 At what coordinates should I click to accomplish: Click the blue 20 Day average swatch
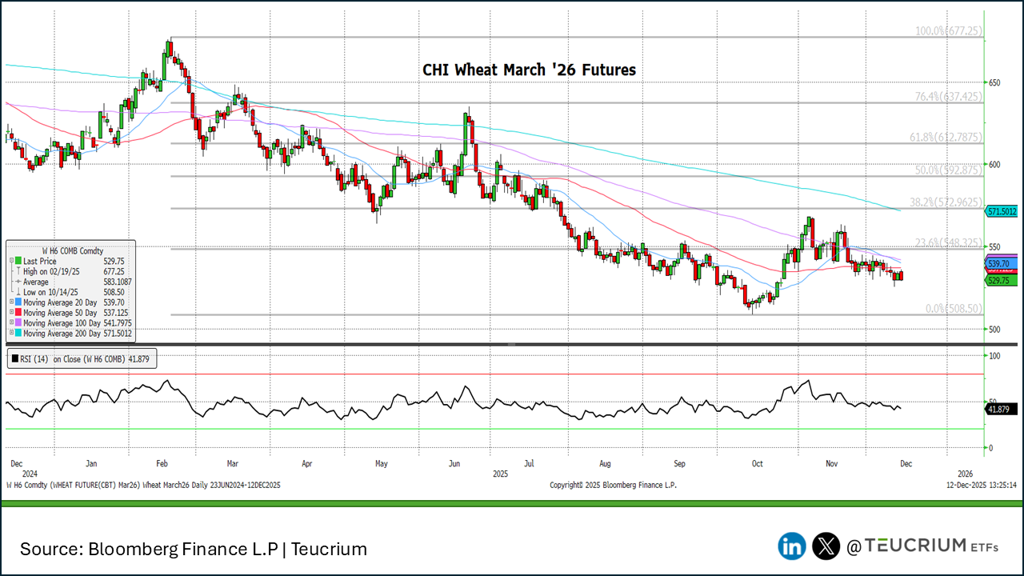coord(18,302)
